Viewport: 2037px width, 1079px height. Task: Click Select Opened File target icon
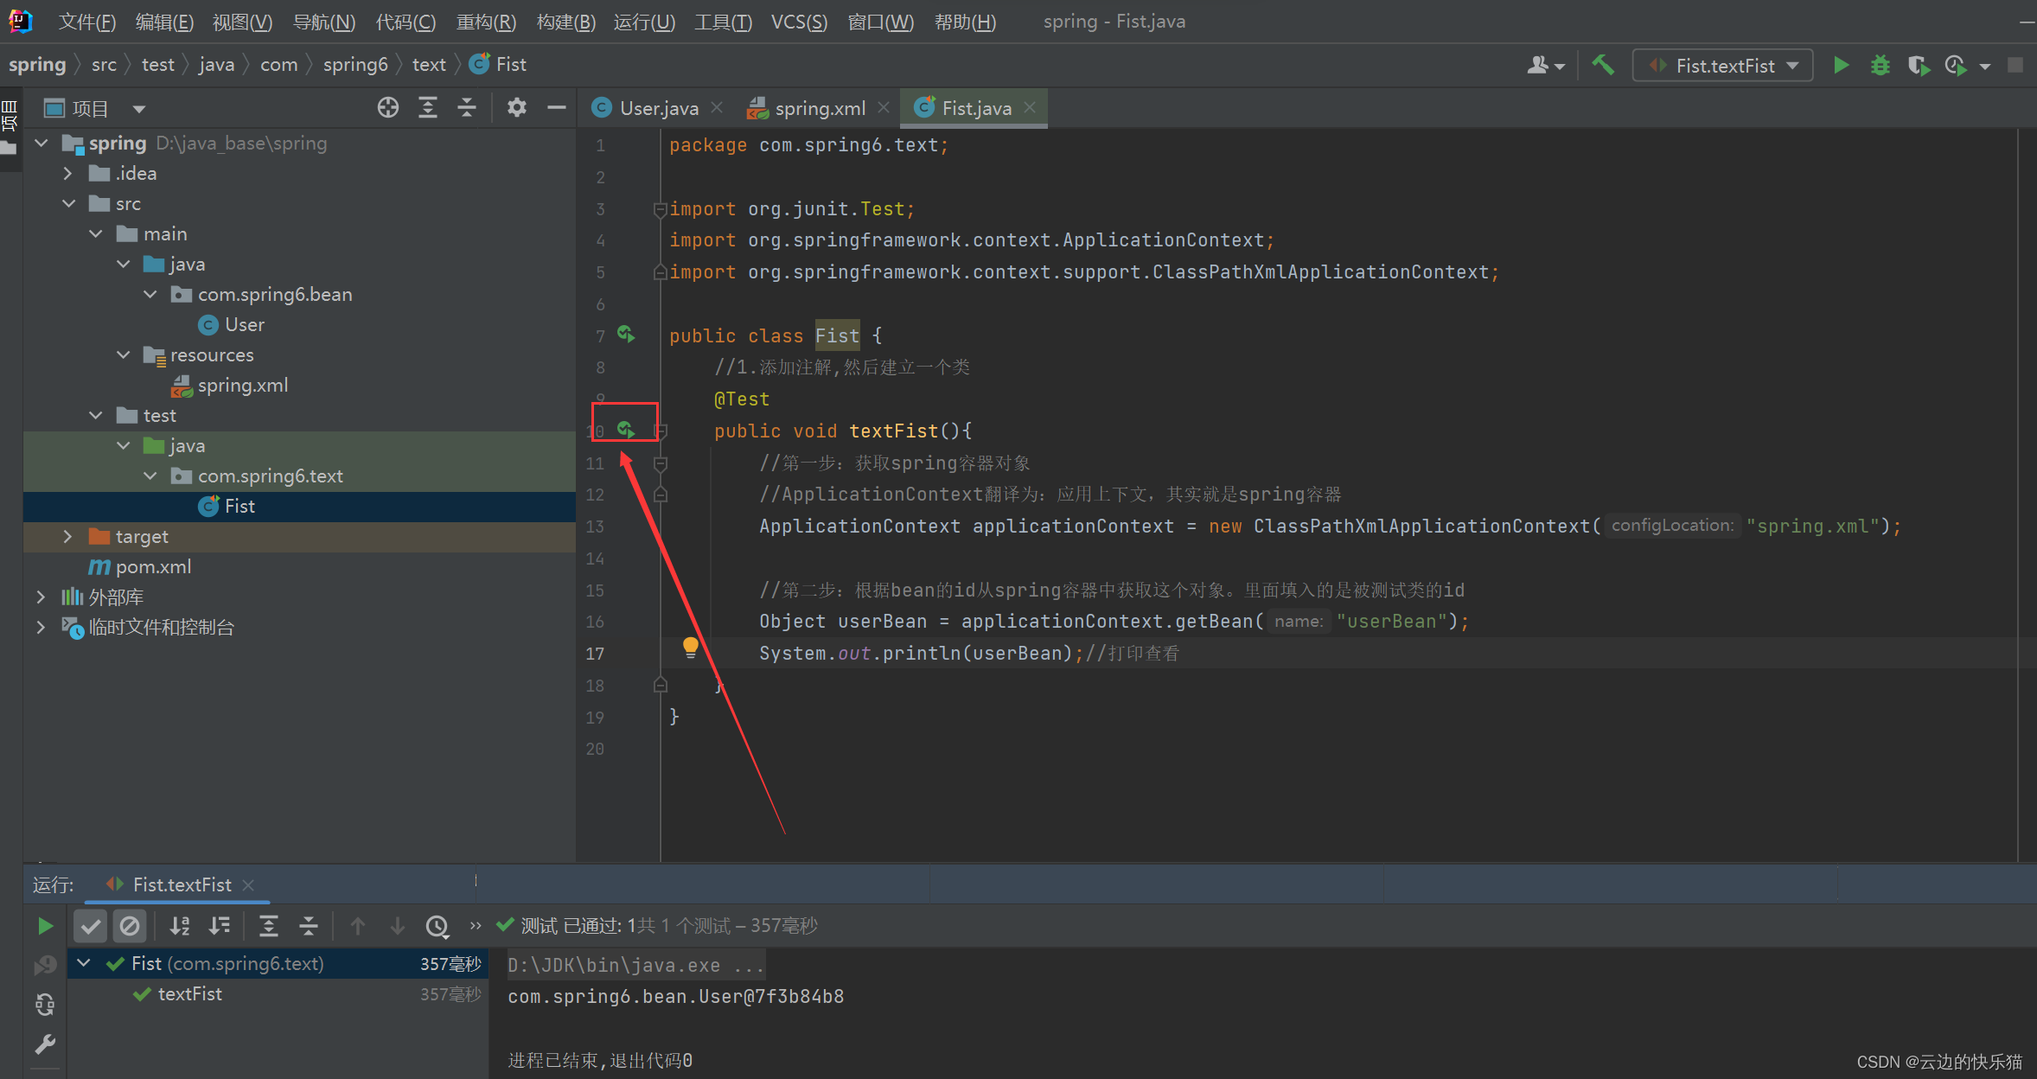coord(388,107)
